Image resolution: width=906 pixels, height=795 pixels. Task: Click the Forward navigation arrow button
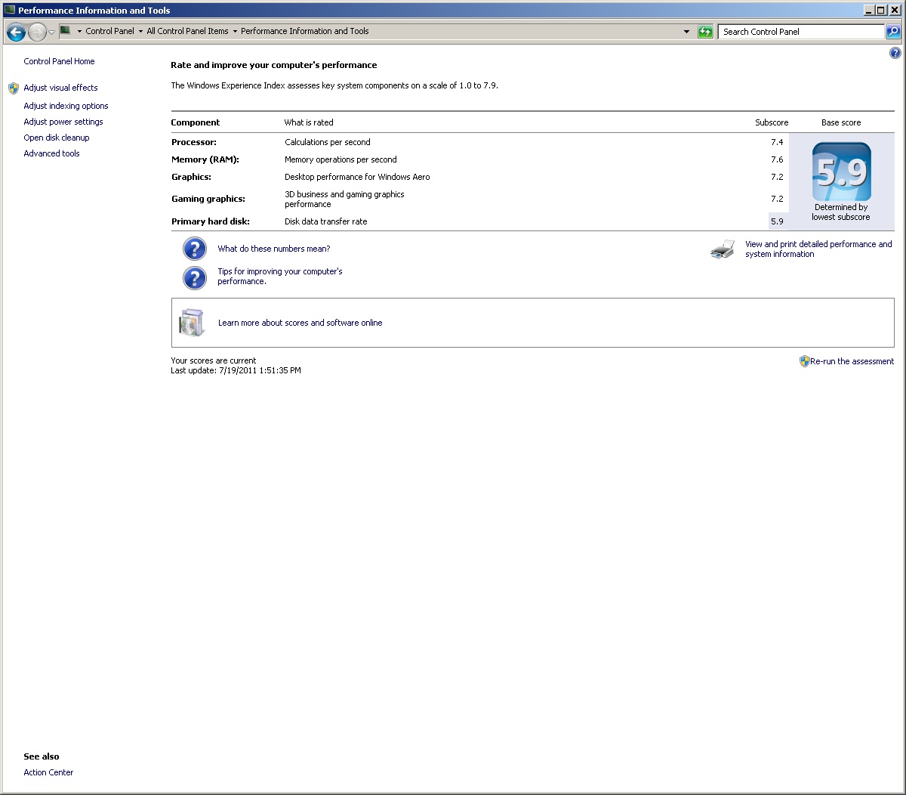pos(37,32)
